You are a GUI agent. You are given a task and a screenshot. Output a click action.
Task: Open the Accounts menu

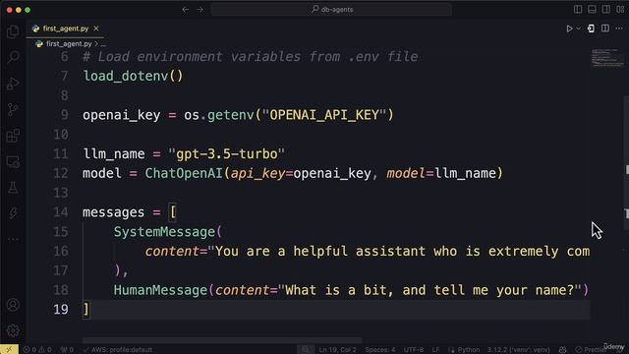click(x=13, y=305)
